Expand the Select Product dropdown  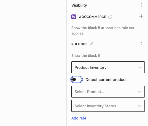click(x=108, y=92)
